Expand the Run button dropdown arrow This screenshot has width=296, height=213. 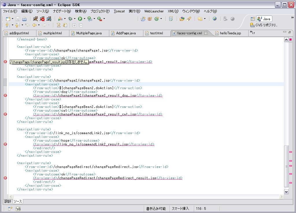click(x=84, y=19)
